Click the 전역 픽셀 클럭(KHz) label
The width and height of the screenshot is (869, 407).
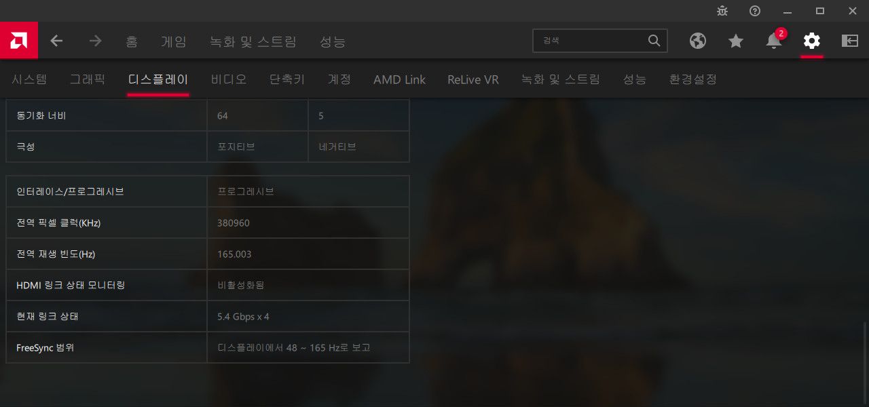click(58, 223)
